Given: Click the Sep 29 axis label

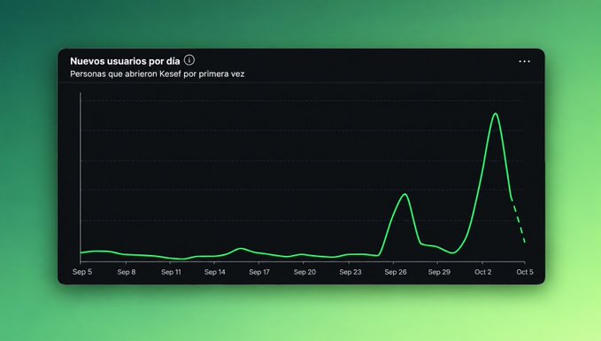Looking at the screenshot, I should (x=439, y=272).
